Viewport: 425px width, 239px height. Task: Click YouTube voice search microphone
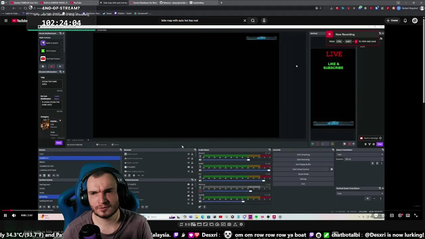(x=264, y=21)
